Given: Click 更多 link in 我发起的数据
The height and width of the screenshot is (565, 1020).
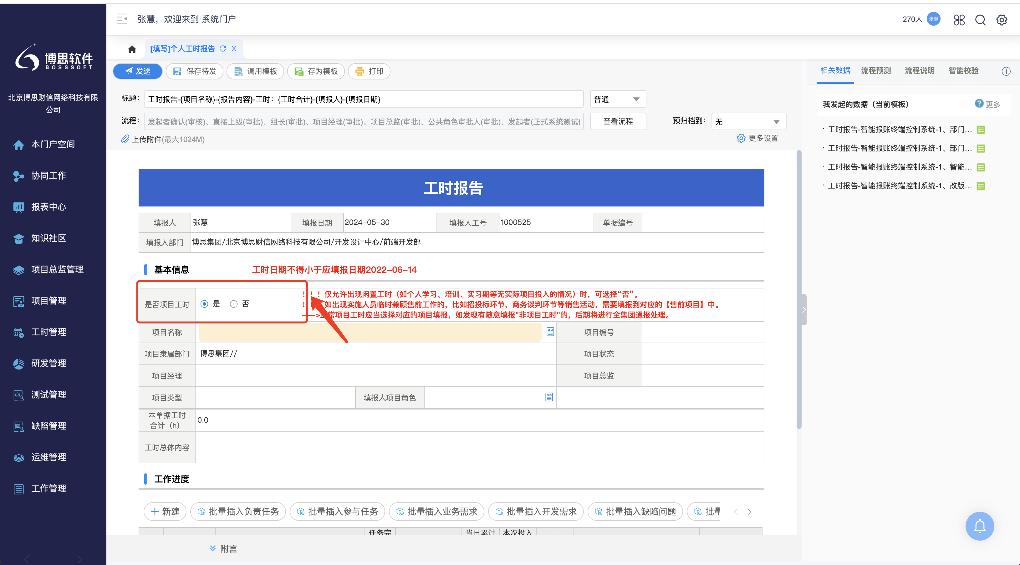Looking at the screenshot, I should tap(993, 104).
